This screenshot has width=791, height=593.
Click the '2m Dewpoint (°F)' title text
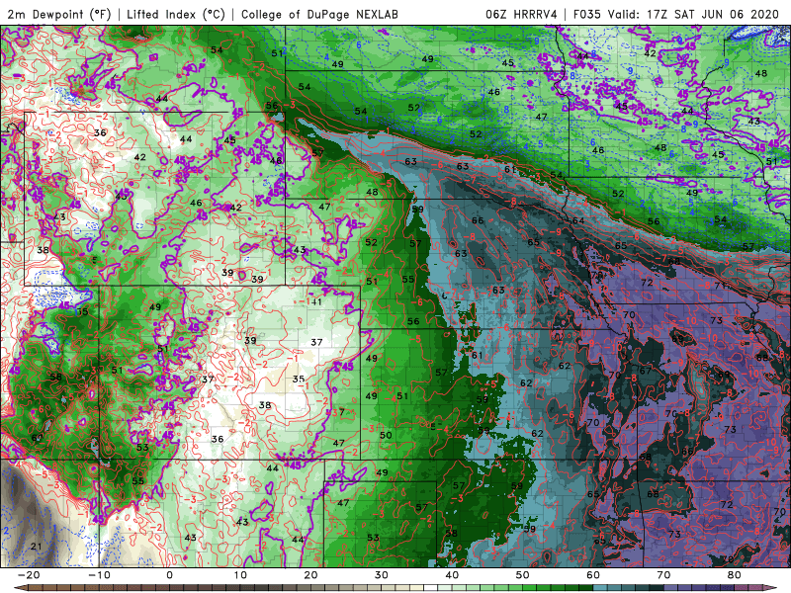(x=59, y=14)
